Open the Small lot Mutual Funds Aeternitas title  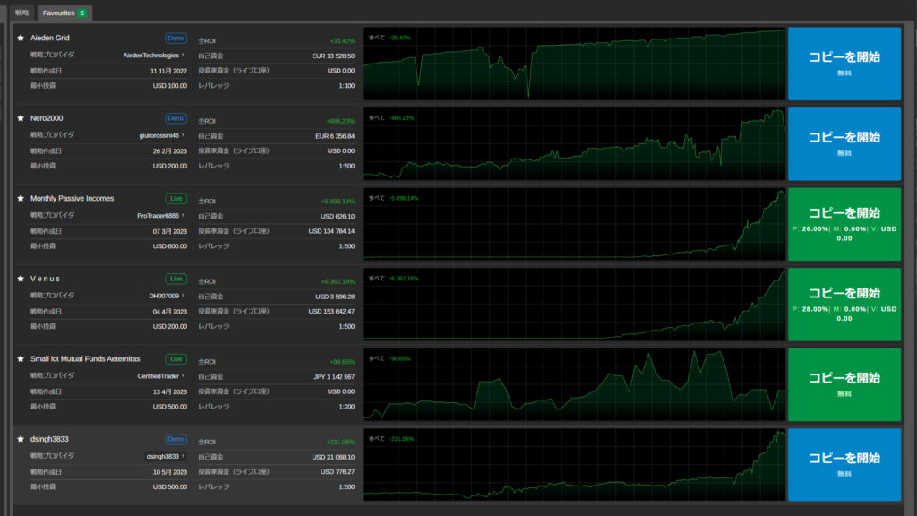pos(85,358)
